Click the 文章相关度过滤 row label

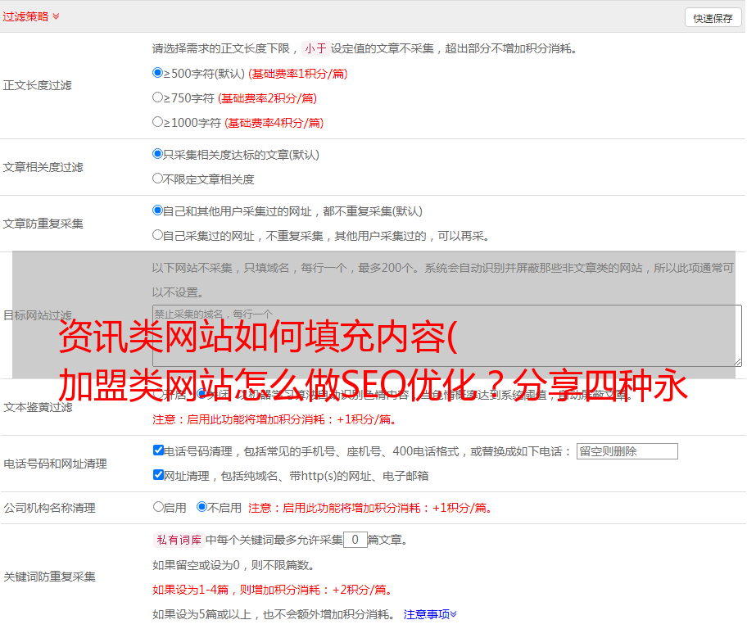point(43,167)
